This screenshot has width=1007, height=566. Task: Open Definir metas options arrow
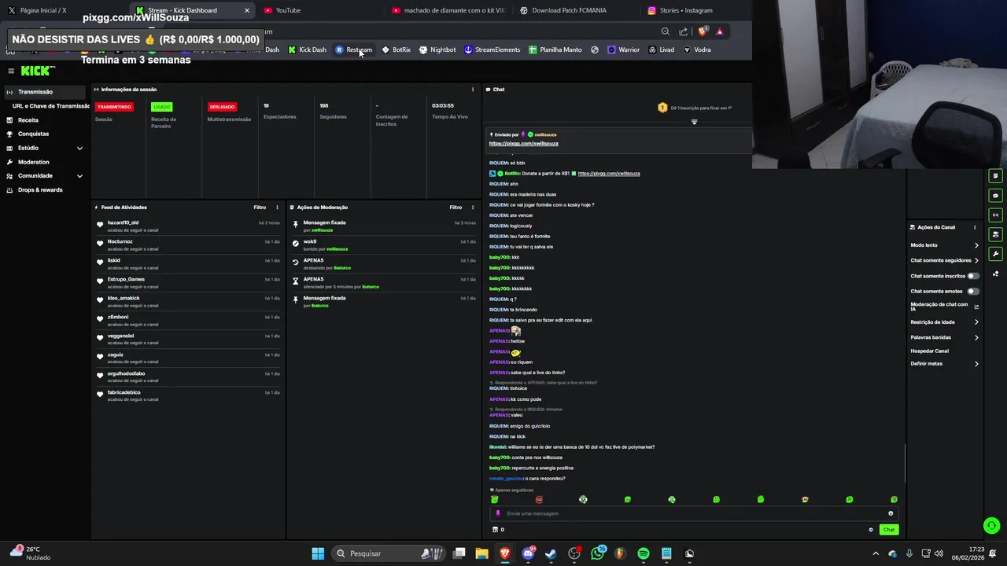pos(976,364)
